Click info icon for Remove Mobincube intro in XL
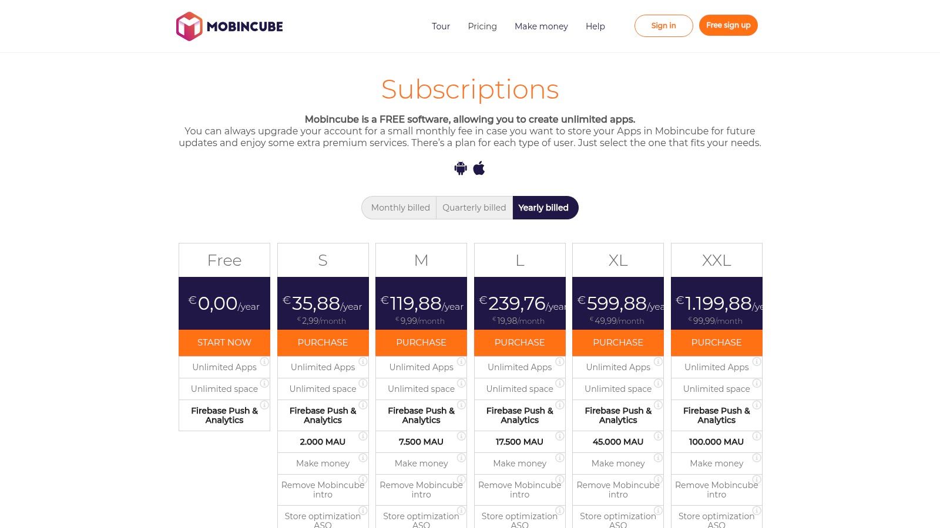The image size is (940, 528). click(659, 479)
